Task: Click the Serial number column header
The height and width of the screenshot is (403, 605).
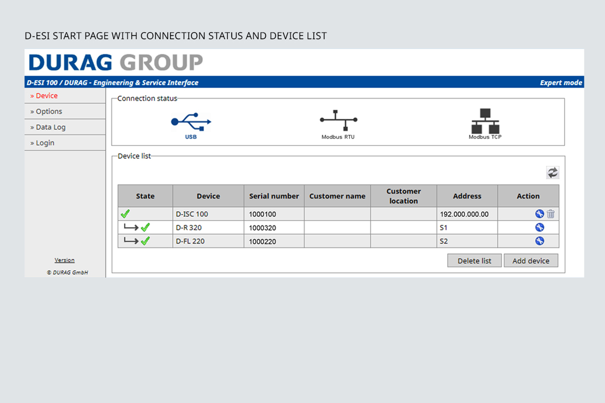Action: pos(274,196)
